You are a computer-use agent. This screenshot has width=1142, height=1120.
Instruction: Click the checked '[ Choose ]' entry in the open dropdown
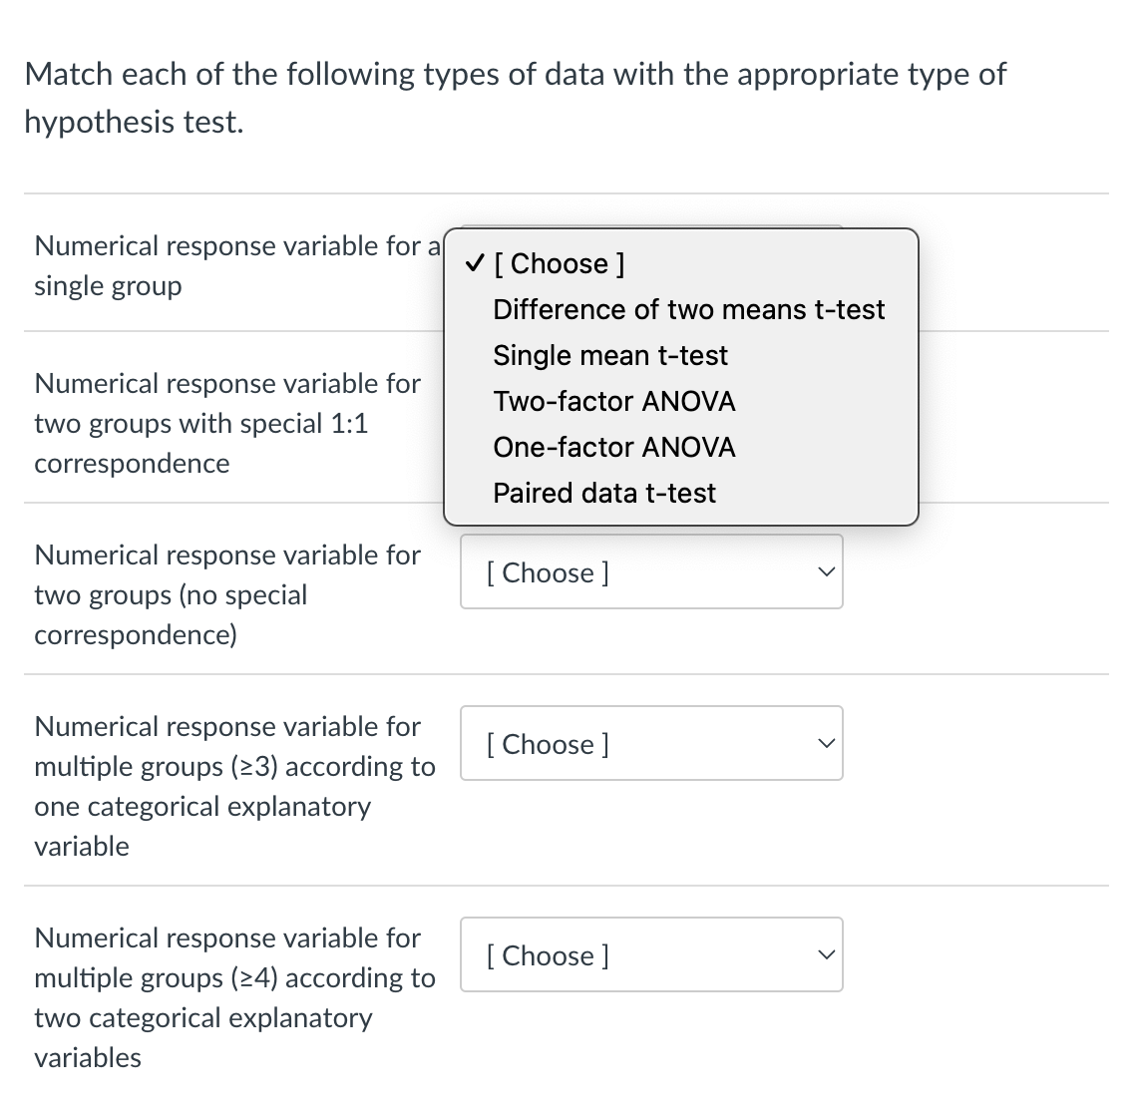558,263
